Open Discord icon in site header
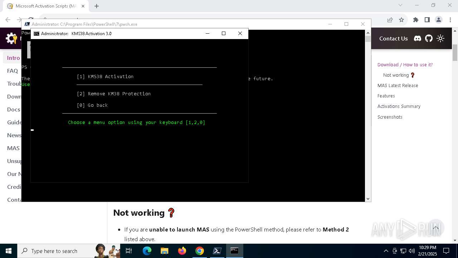Image resolution: width=458 pixels, height=258 pixels. [417, 38]
